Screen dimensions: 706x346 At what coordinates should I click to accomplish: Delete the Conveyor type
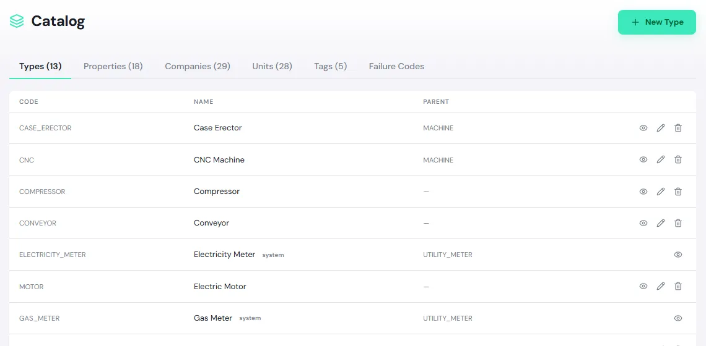(678, 223)
